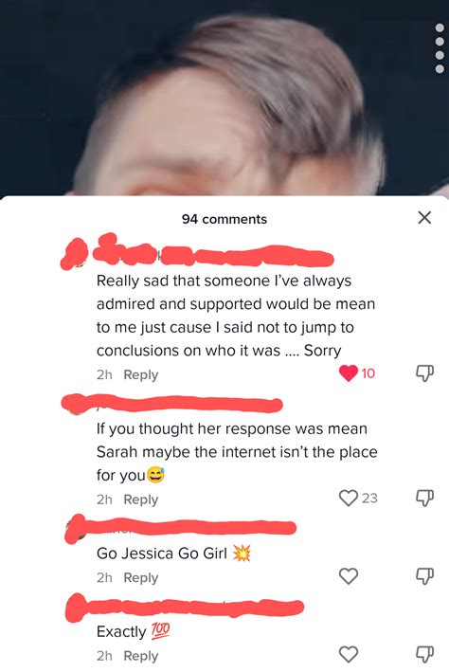Like the 'Exactly' comment
449x672 pixels.
(x=349, y=654)
